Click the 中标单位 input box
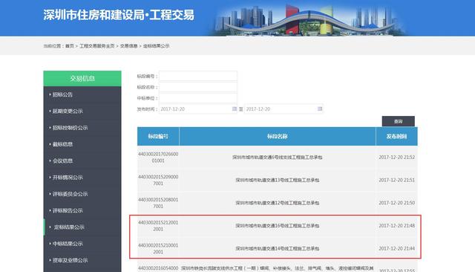The image size is (475, 272). (x=198, y=98)
